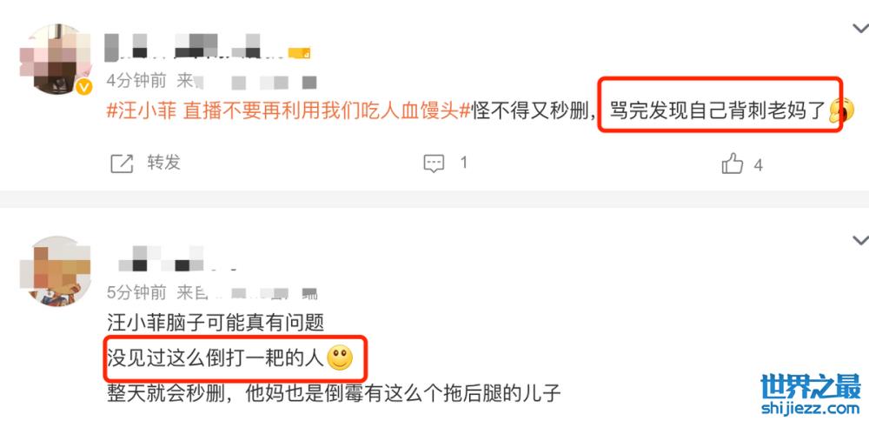Expand the first post's options chevron
Viewport: 869px width, 421px height.
tap(860, 29)
